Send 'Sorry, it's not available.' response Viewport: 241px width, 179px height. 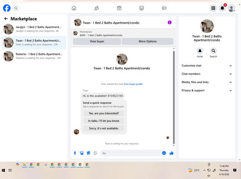click(104, 128)
